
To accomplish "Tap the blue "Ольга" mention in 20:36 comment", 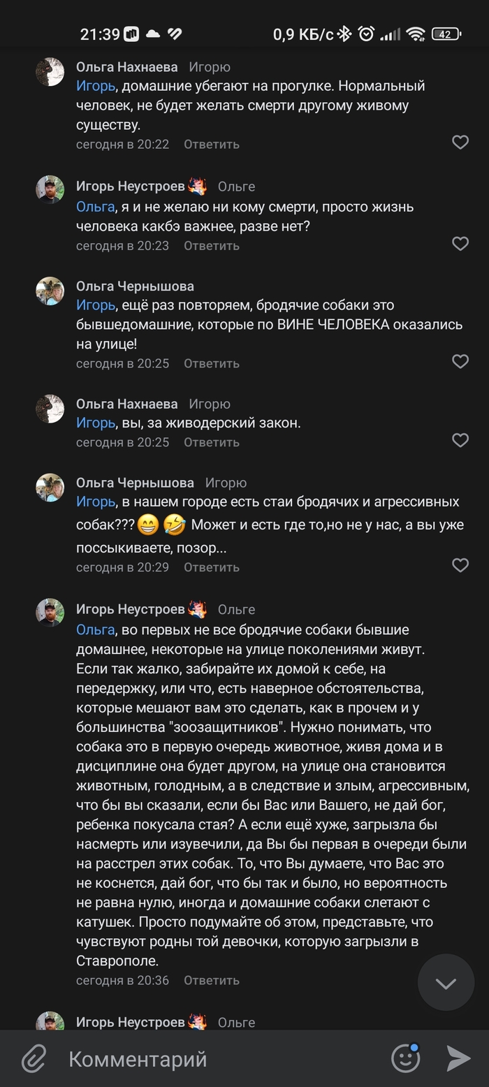I will point(95,629).
